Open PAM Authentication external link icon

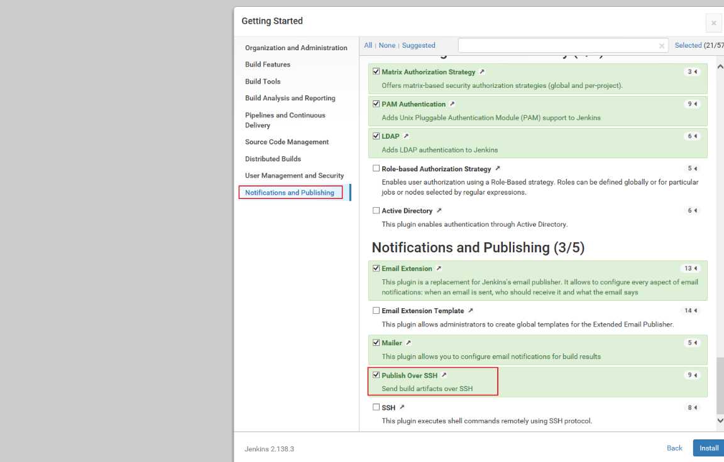pyautogui.click(x=452, y=104)
